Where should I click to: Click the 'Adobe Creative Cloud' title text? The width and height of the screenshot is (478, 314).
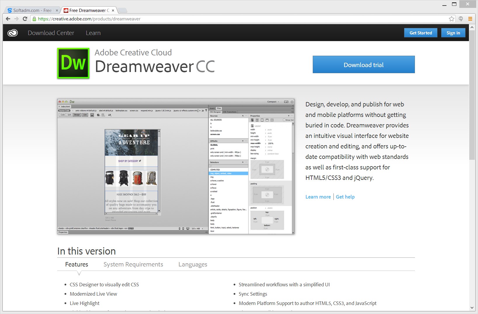point(133,52)
